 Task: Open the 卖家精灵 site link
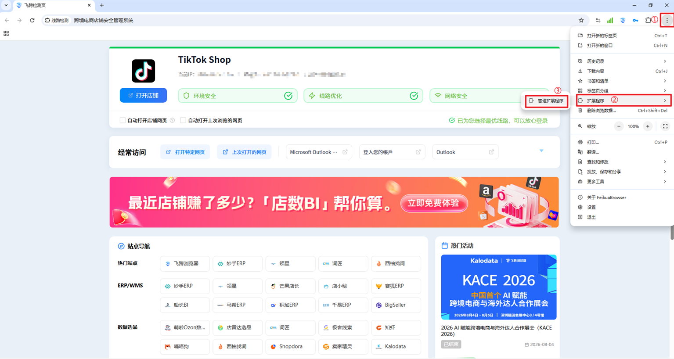(343, 347)
